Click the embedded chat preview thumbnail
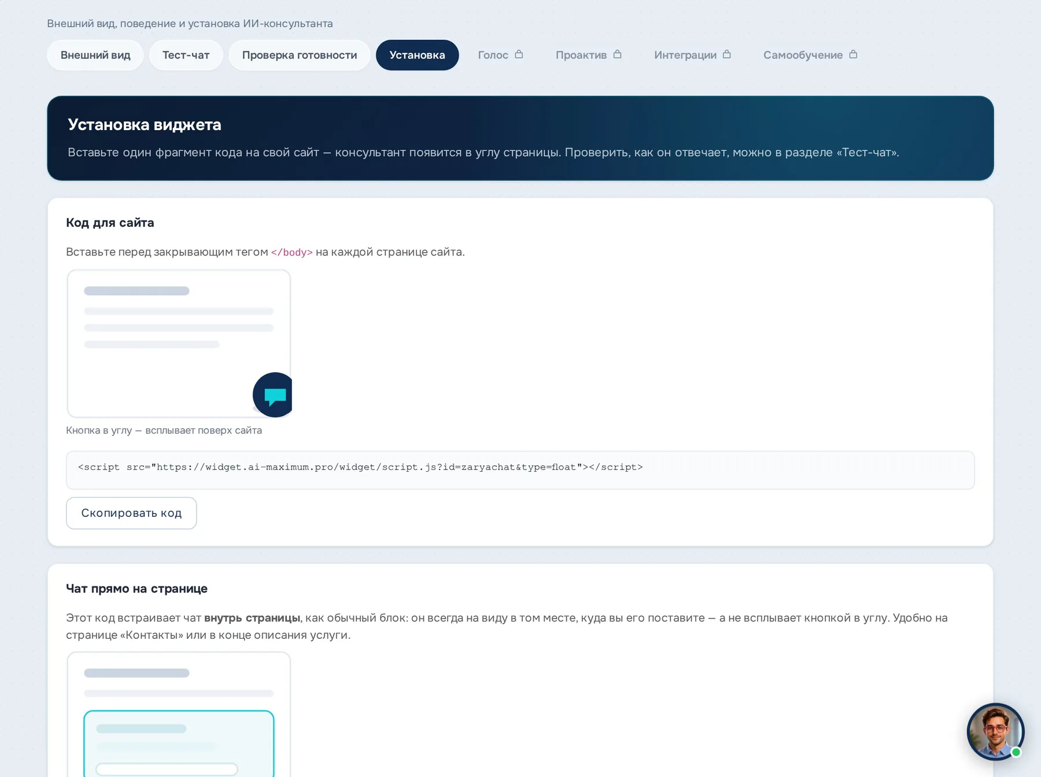1041x777 pixels. tap(179, 715)
